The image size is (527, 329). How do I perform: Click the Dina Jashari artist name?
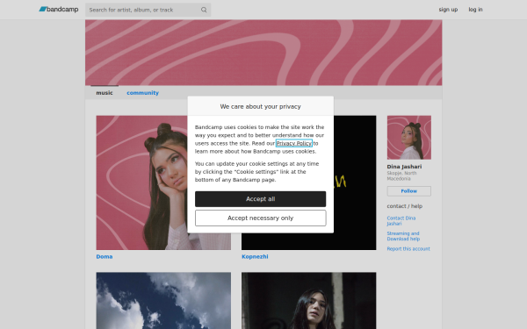click(404, 167)
